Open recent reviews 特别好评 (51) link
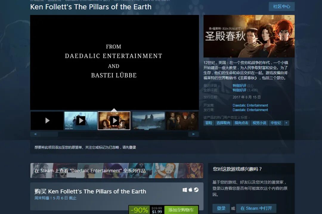This screenshot has height=214, width=322. click(x=243, y=86)
